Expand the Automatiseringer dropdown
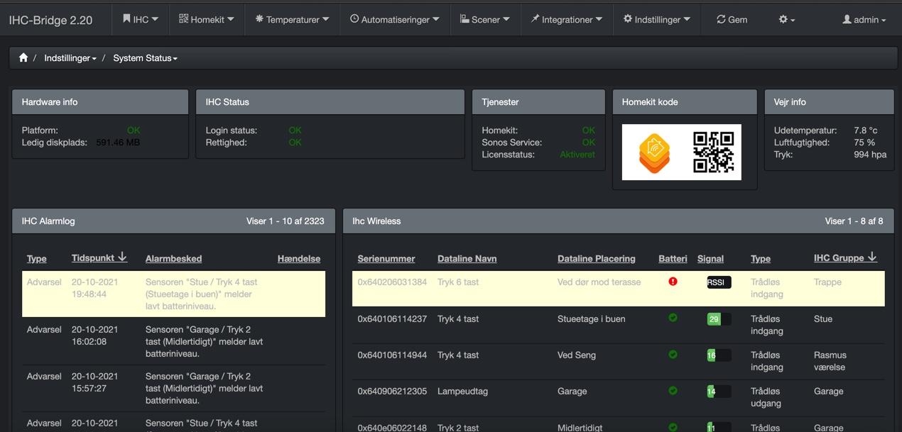Image resolution: width=902 pixels, height=432 pixels. pos(394,20)
